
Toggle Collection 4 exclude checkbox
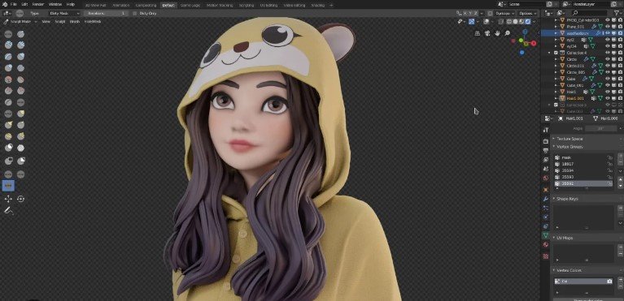coord(556,53)
